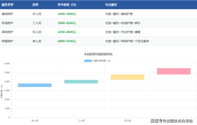This screenshot has height=125, width=197.
Task: Click the 基础照护 service type cell
Action: (7, 14)
